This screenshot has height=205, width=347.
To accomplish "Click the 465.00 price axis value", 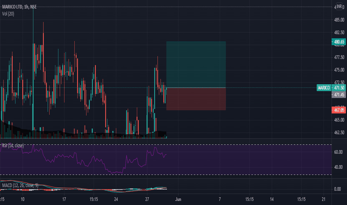I will point(339,120).
